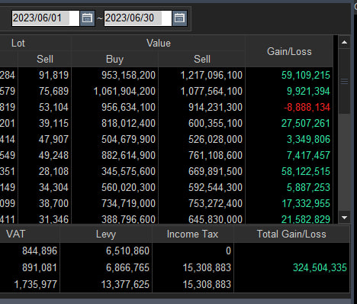Click sell value 1,217,096,100

(211, 75)
